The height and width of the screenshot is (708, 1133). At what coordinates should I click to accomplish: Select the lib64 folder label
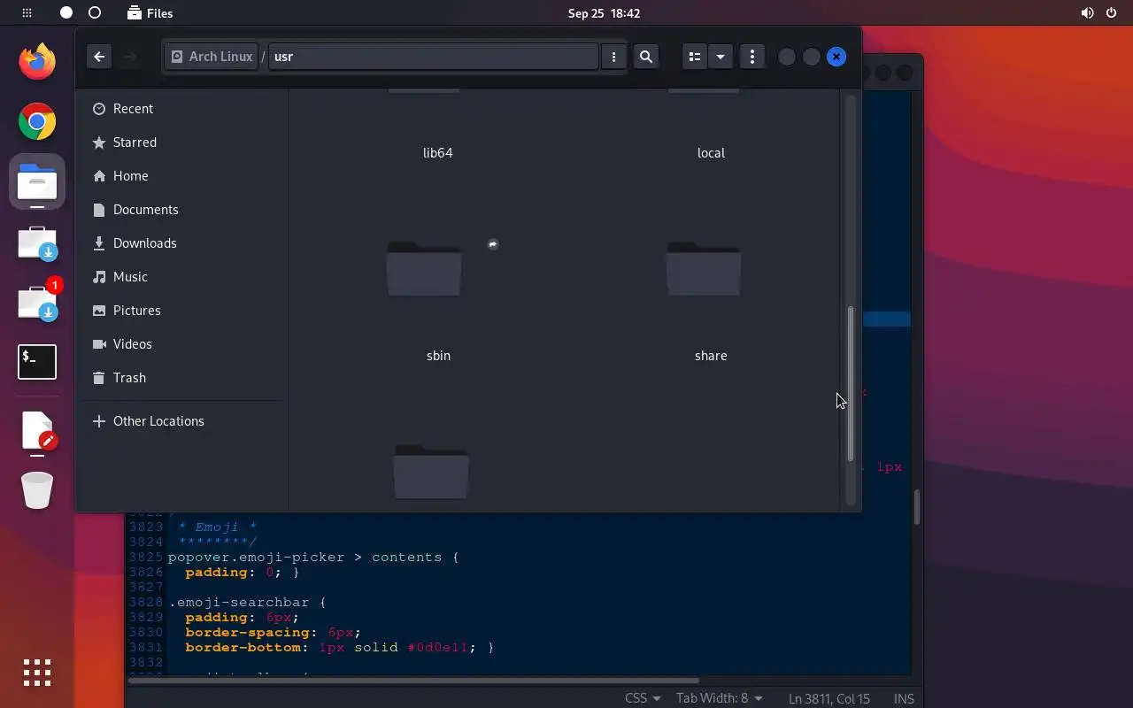pyautogui.click(x=438, y=153)
